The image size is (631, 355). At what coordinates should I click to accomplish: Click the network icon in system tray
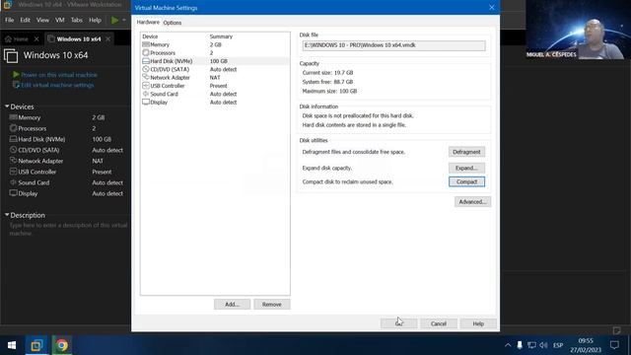[x=531, y=345]
